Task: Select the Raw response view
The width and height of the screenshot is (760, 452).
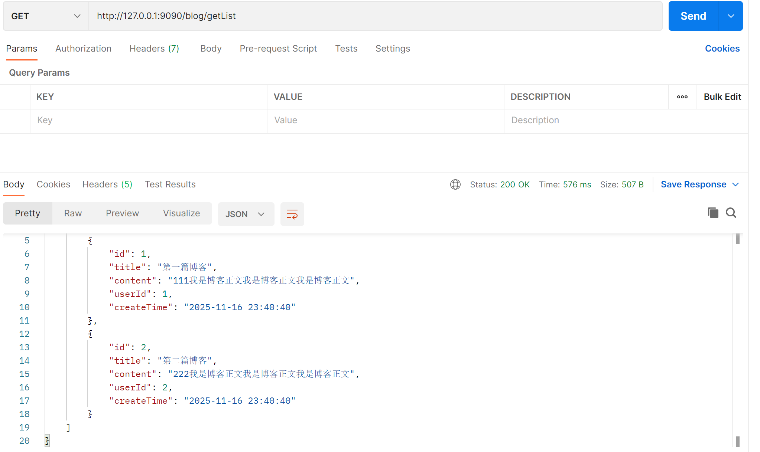Action: [73, 213]
